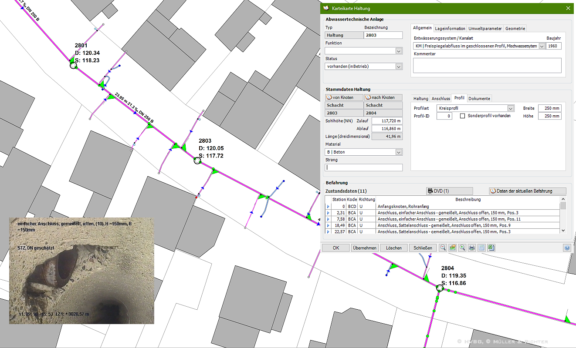The width and height of the screenshot is (576, 348).
Task: Open the Status dropdown list
Action: click(x=398, y=67)
